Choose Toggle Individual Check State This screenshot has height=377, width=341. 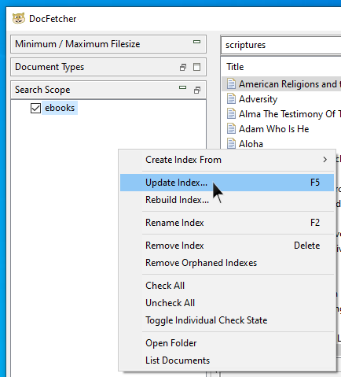tap(207, 320)
